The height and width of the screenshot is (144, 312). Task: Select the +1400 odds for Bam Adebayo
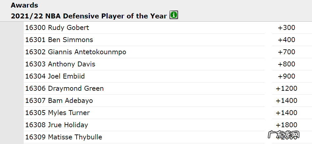coord(286,101)
